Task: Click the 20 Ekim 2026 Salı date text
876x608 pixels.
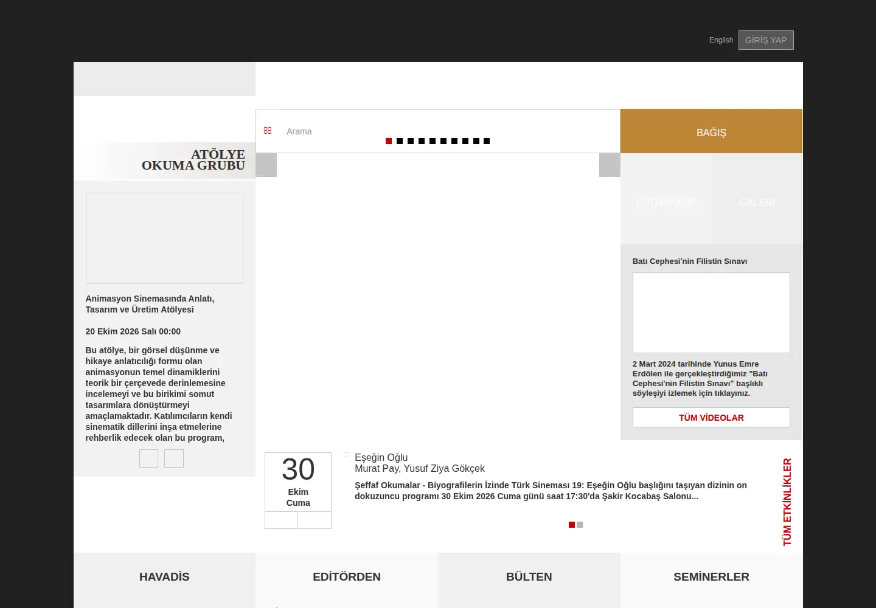Action: point(133,331)
